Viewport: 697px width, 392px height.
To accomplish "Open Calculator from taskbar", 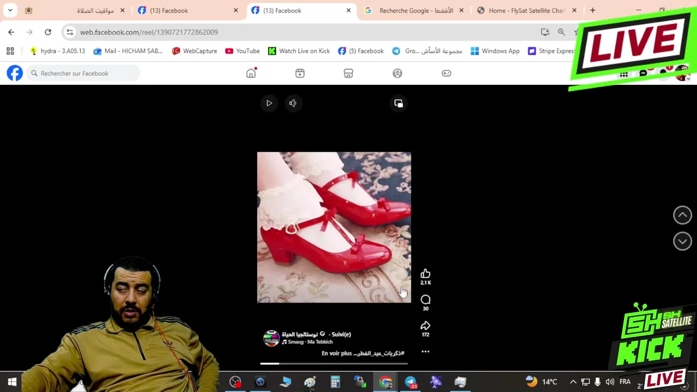I will pyautogui.click(x=335, y=382).
